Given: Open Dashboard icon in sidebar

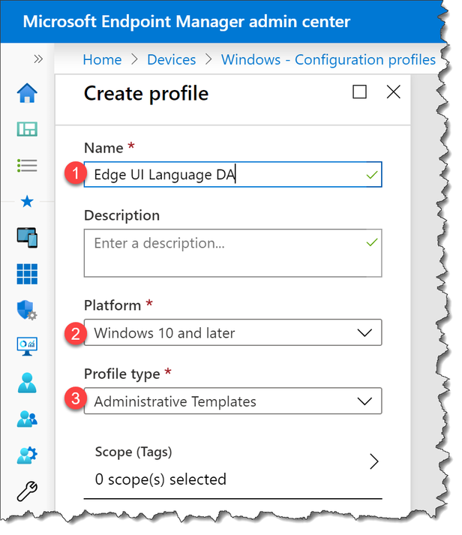Looking at the screenshot, I should [27, 129].
